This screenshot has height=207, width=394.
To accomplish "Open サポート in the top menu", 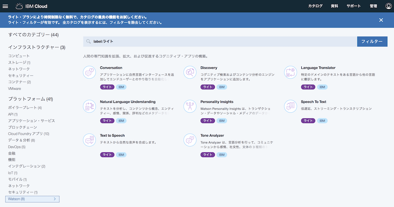I will [353, 6].
